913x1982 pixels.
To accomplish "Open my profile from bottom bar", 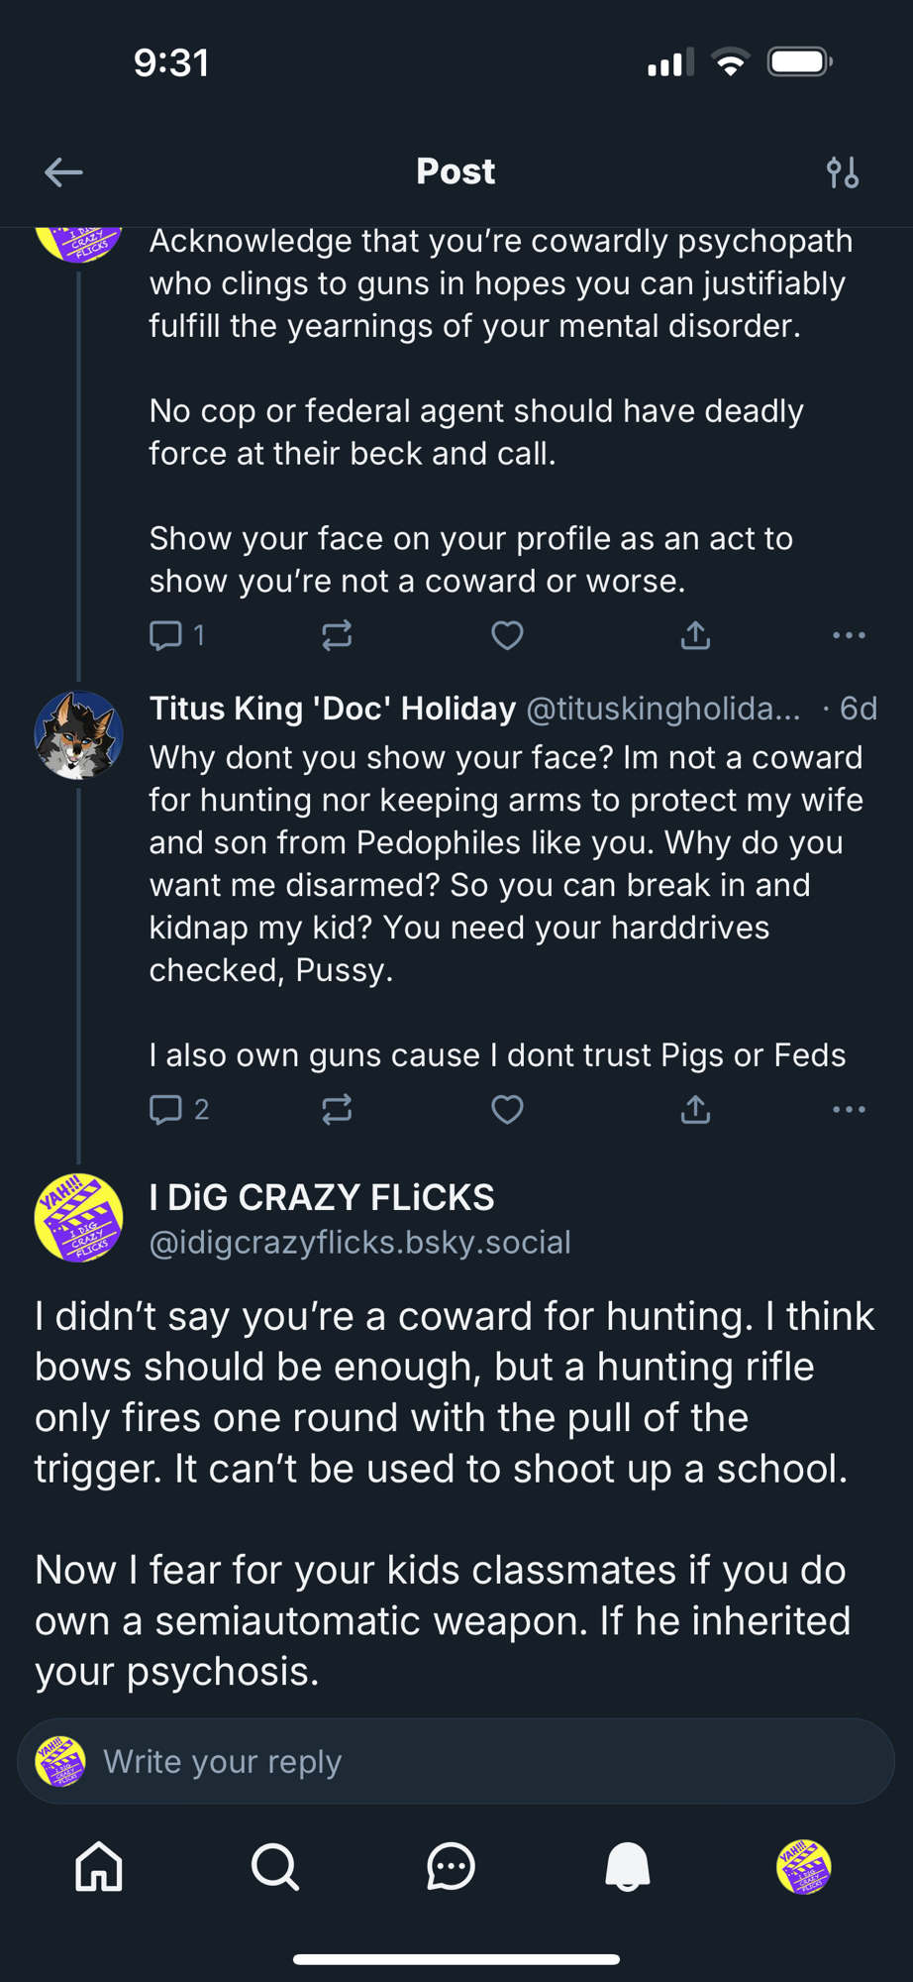I will pyautogui.click(x=803, y=1867).
